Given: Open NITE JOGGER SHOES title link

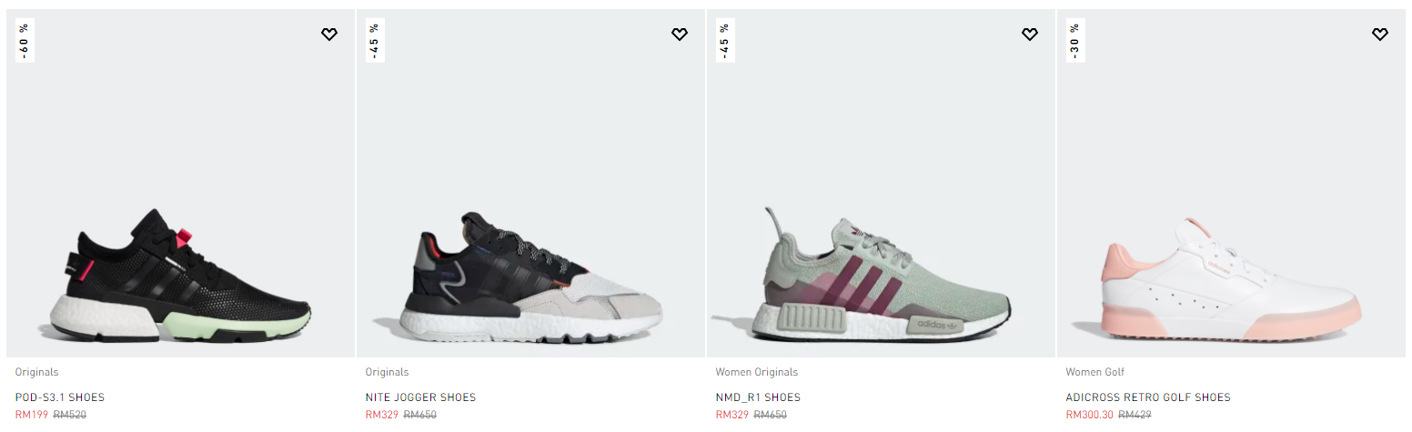Looking at the screenshot, I should tap(420, 397).
